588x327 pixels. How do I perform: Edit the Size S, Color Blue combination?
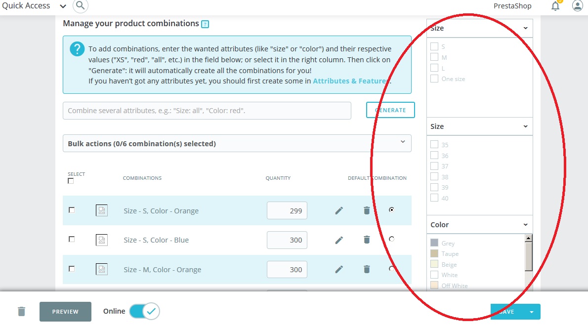339,240
